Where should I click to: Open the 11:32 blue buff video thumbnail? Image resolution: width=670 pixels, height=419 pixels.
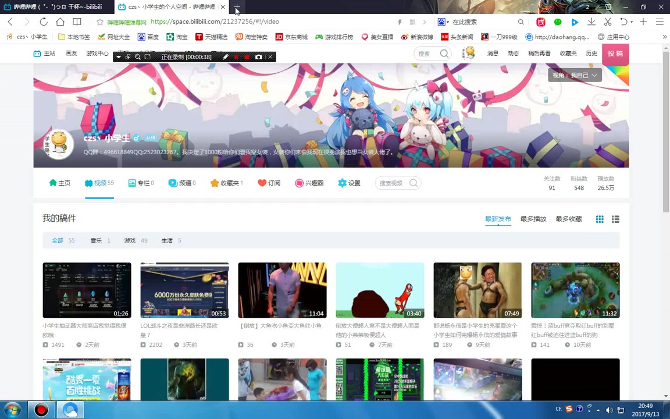(x=575, y=290)
